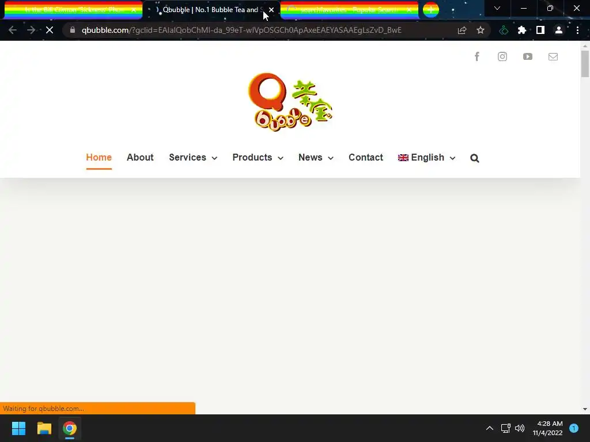Click the scrollbar up arrow
Screen dimensions: 590x442
[x=585, y=46]
